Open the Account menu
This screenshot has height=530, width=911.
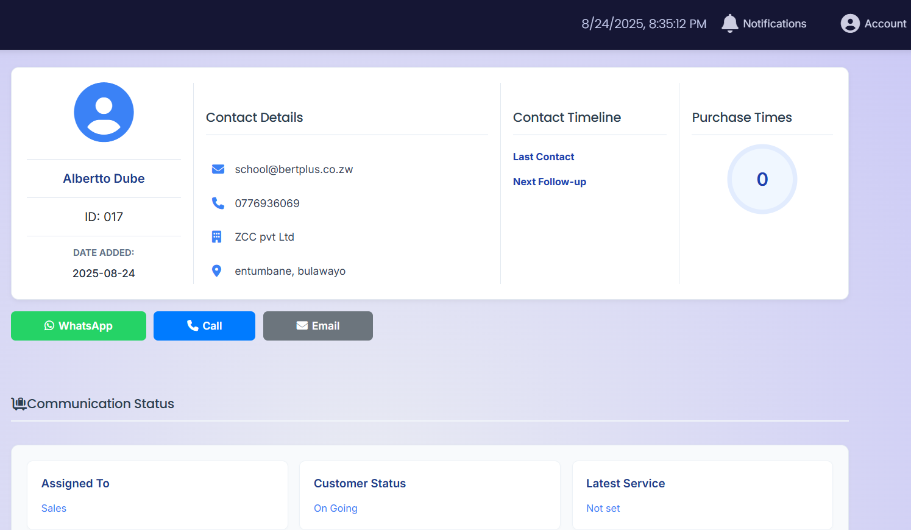click(885, 24)
